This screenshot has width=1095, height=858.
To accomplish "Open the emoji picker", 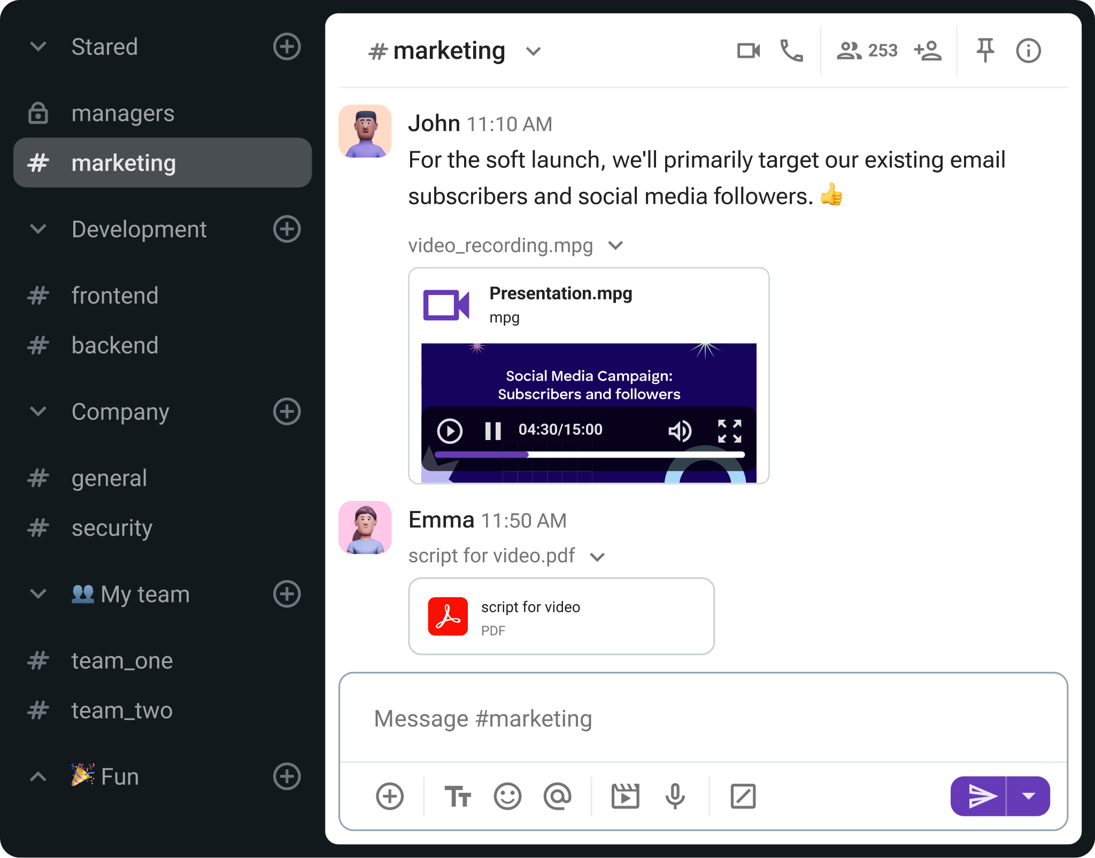I will 507,797.
